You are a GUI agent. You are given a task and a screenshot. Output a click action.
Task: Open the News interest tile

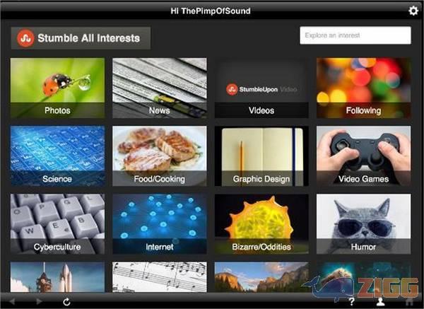point(160,88)
